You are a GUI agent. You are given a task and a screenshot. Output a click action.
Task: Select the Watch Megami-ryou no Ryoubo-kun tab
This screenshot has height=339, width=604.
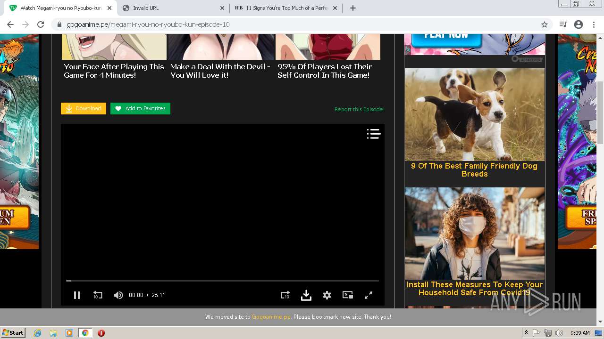click(60, 8)
